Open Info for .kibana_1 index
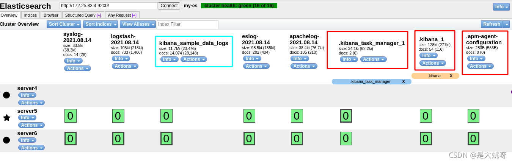This screenshot has height=162, width=512. [x=429, y=56]
